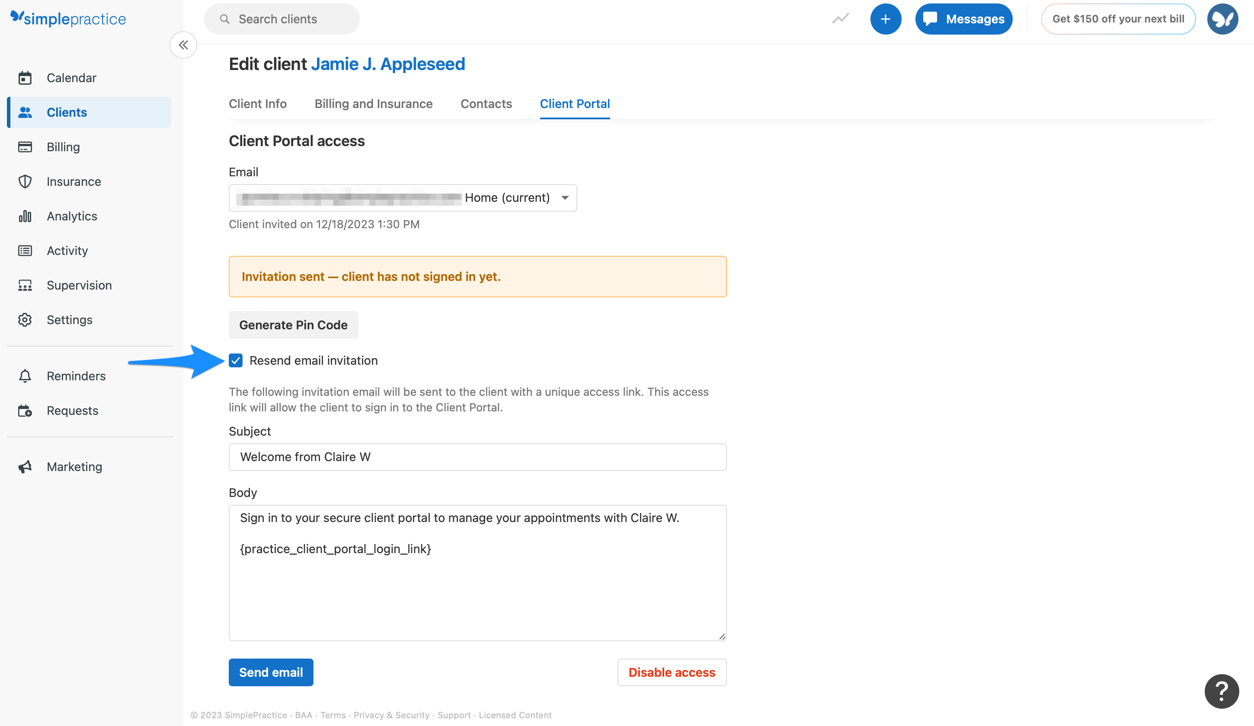The width and height of the screenshot is (1254, 726).
Task: Open the Privacy & Security footer link
Action: 391,715
